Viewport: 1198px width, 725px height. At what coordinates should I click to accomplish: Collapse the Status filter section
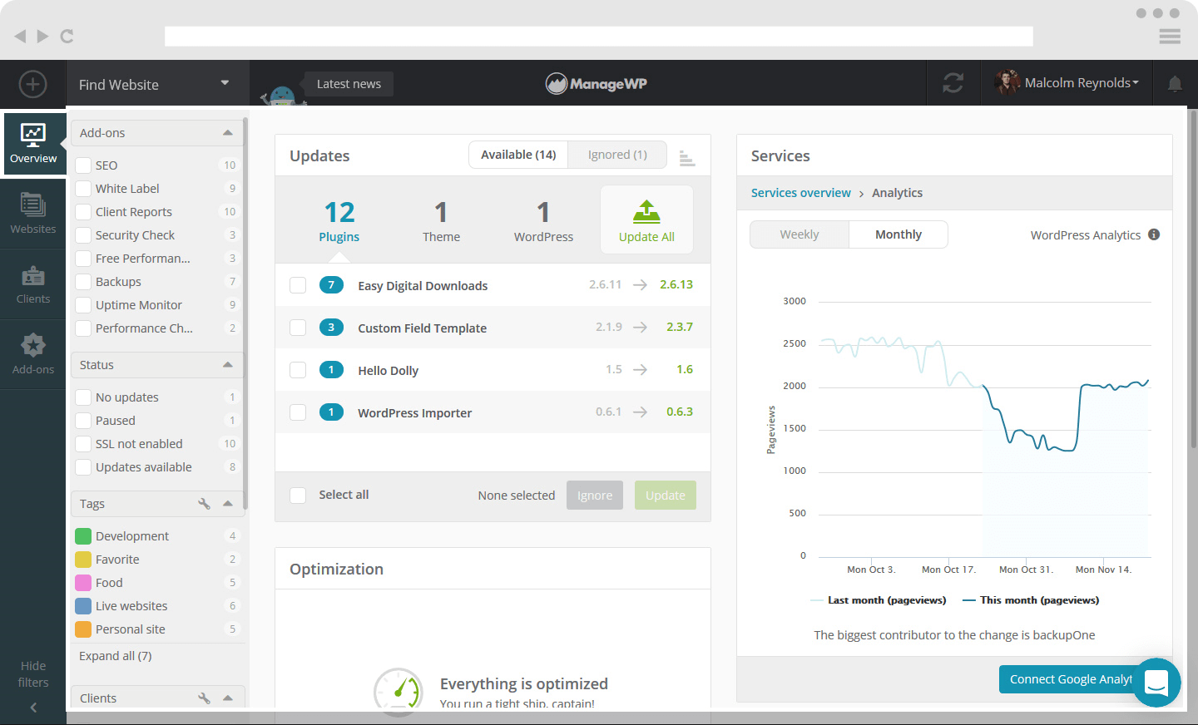click(x=228, y=364)
